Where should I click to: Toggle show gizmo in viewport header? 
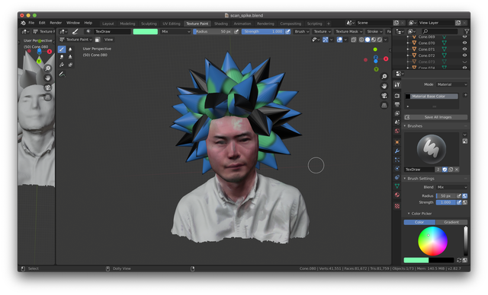pyautogui.click(x=326, y=40)
